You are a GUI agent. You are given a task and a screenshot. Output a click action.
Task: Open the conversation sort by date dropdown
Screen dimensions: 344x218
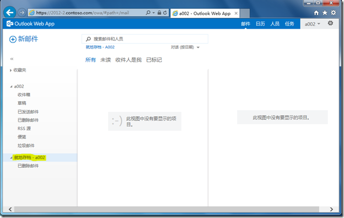185,47
